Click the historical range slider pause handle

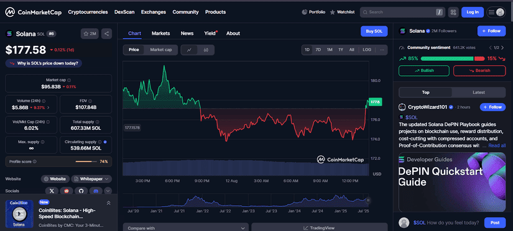(x=368, y=201)
